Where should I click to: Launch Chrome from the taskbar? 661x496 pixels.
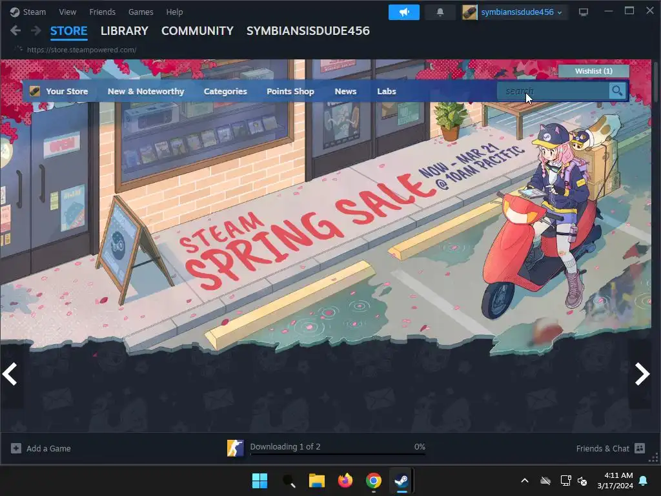374,480
